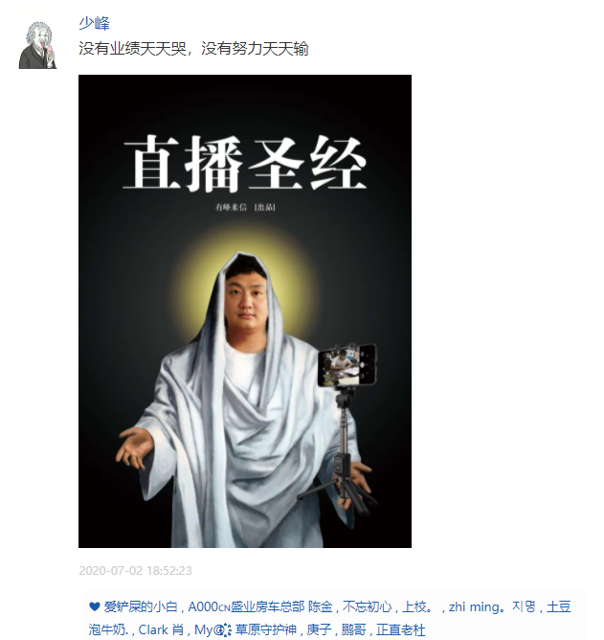This screenshot has height=640, width=604.
Task: Open liker Clark 肖 profile
Action: [x=161, y=629]
